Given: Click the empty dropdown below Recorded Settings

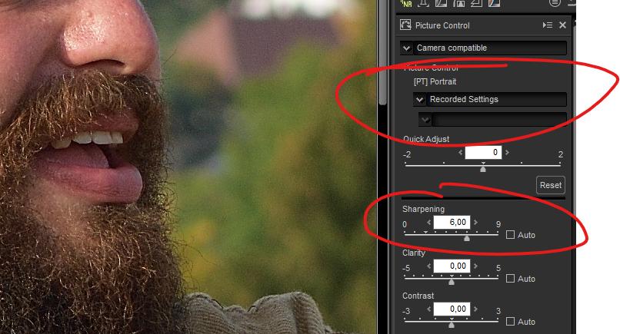Looking at the screenshot, I should click(x=492, y=119).
